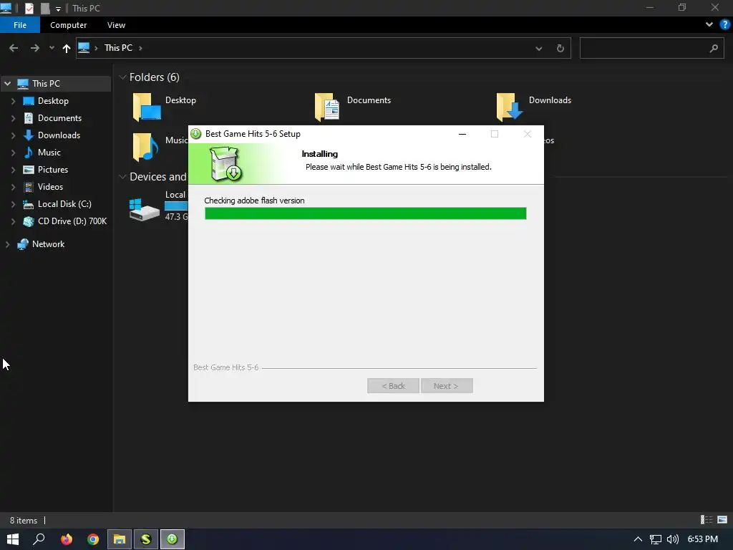Click the disabled Next button in setup
The width and height of the screenshot is (733, 550).
(447, 386)
